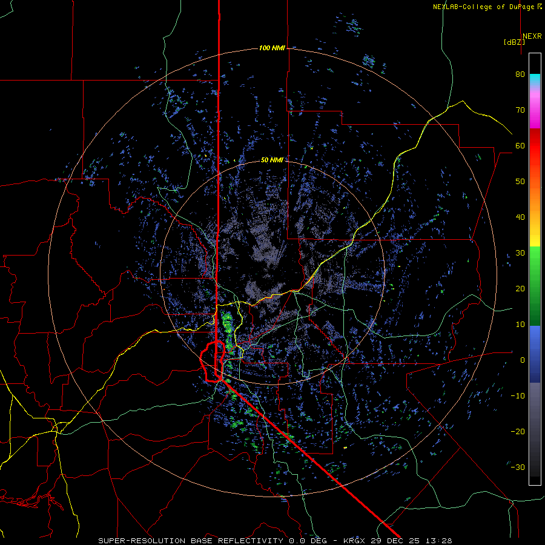Viewport: 545px width, 545px height.
Task: Click the 60 value on dBZ scale
Action: tap(520, 145)
